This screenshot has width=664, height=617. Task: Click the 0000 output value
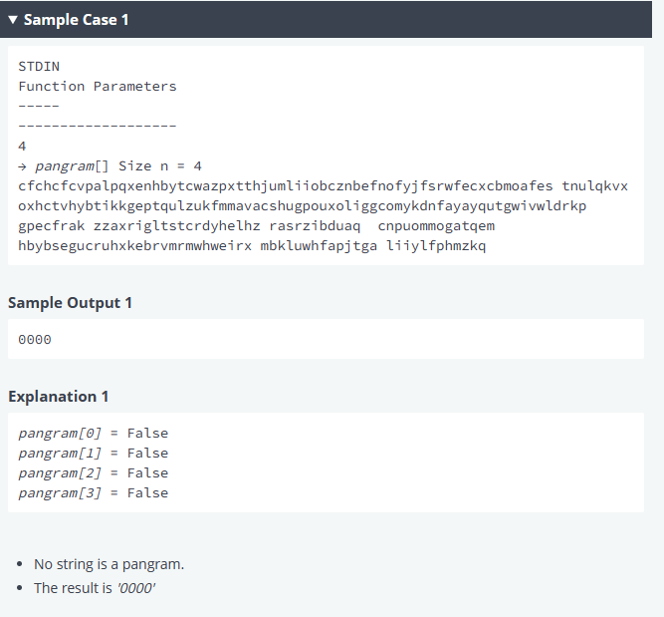pos(35,340)
